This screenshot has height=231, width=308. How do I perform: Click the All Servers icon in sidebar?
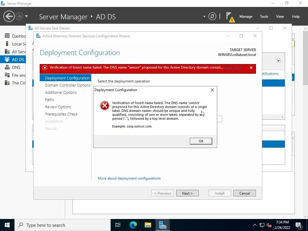point(7,51)
